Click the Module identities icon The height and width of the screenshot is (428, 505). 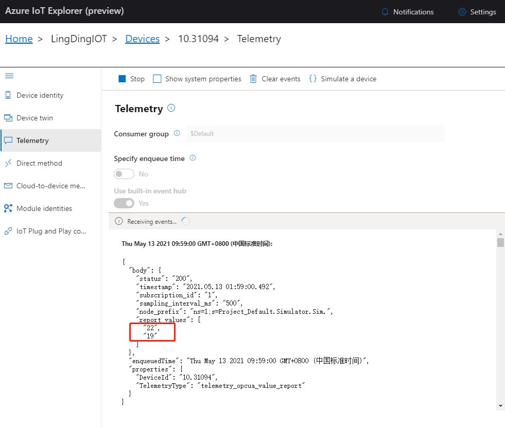point(8,208)
